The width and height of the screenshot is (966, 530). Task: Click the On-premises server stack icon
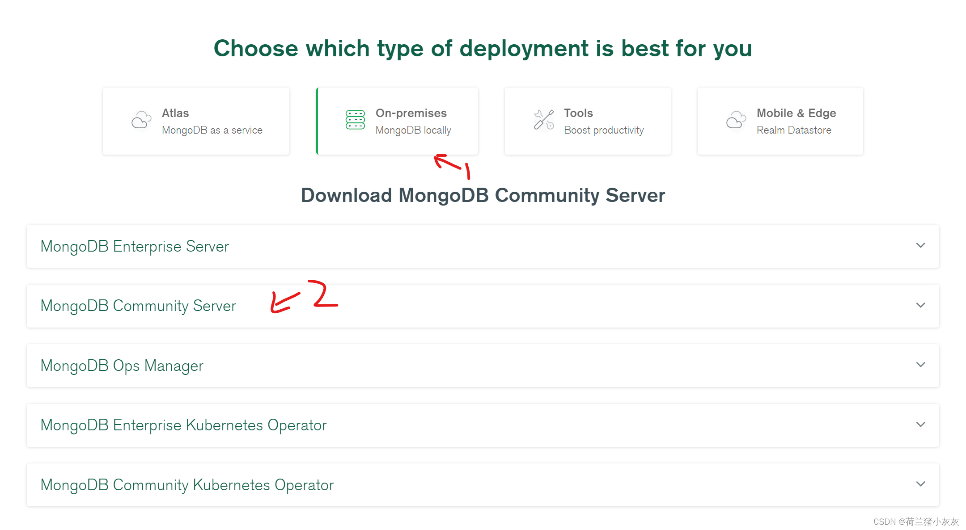pyautogui.click(x=355, y=120)
